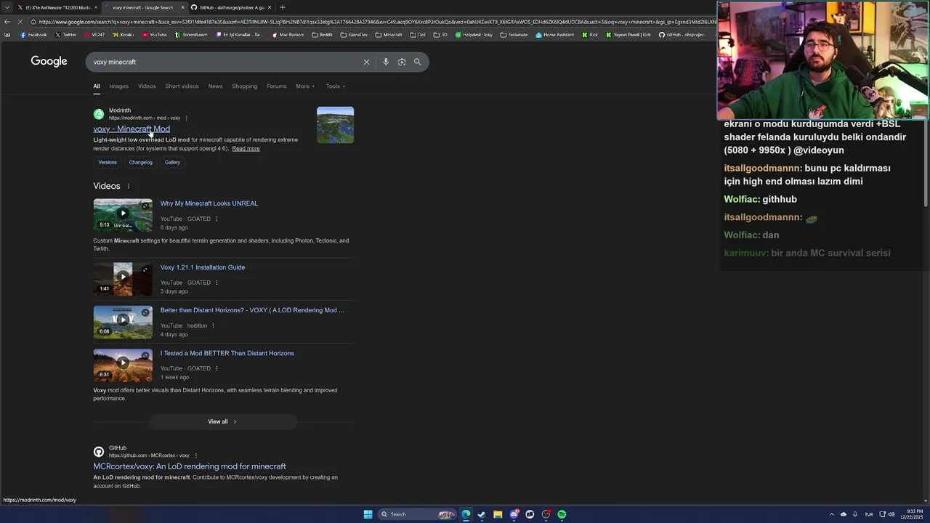Open the YouTube bookmark
Screen dimensions: 930x523
point(154,35)
